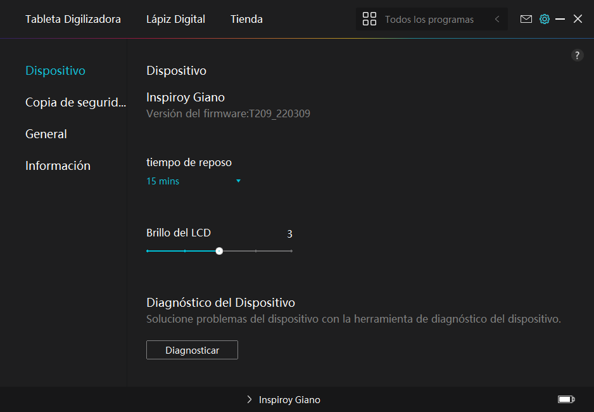Image resolution: width=594 pixels, height=412 pixels.
Task: Select General in the sidebar
Action: [46, 134]
